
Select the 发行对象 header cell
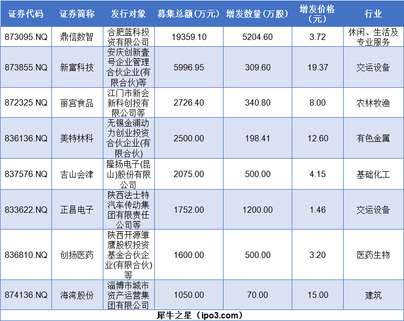(129, 14)
